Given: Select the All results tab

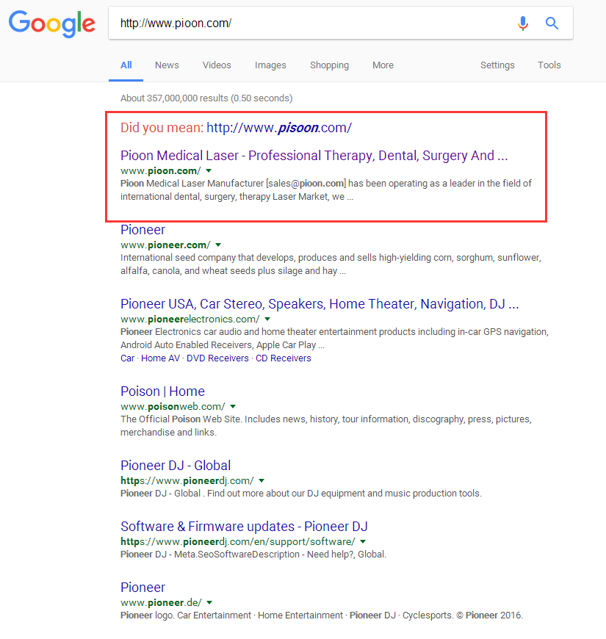Looking at the screenshot, I should coord(126,65).
